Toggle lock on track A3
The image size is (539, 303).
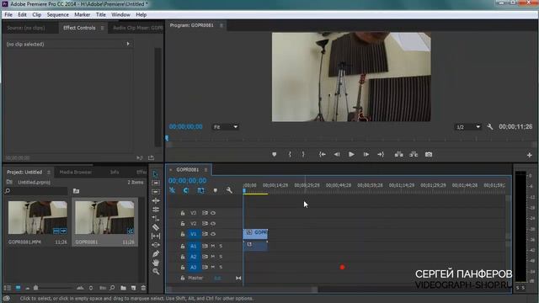point(183,268)
